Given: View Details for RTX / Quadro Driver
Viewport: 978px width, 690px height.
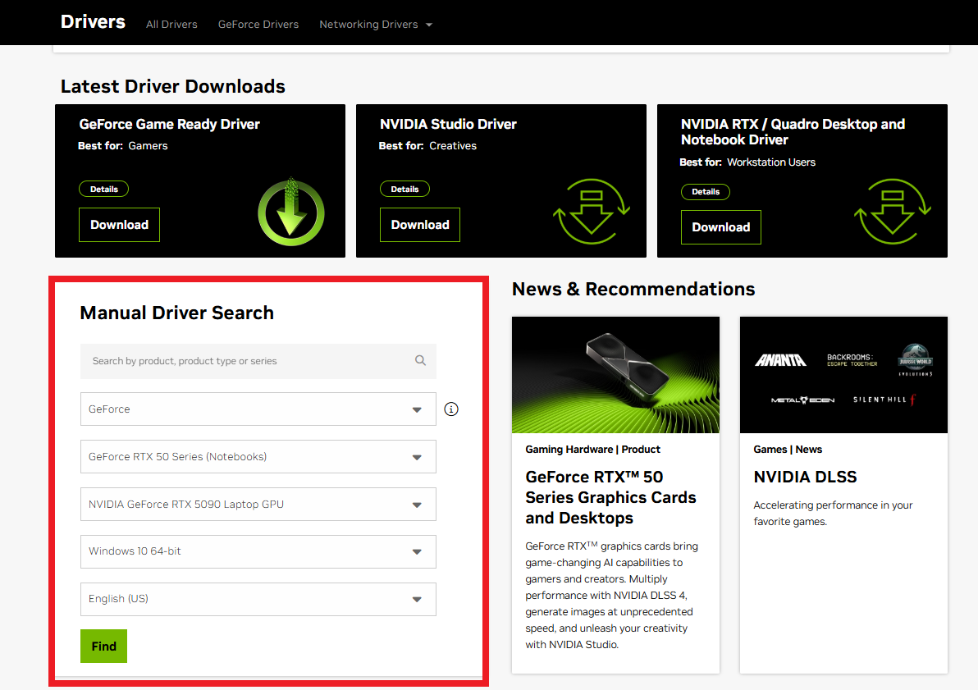Looking at the screenshot, I should (706, 191).
